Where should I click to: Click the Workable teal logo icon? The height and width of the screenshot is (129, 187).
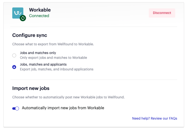point(18,13)
